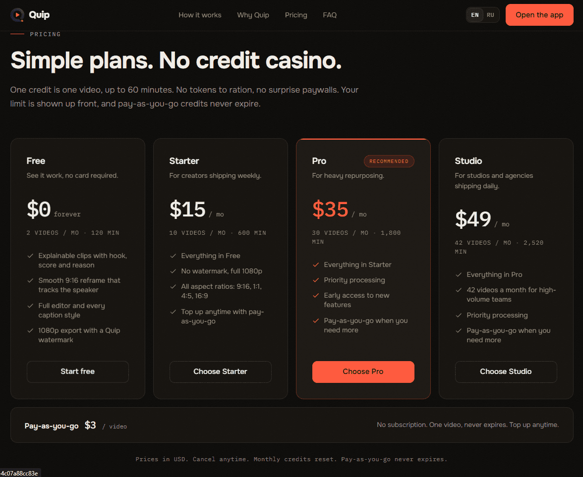Click the Recommended badge on Pro
This screenshot has width=583, height=477.
point(389,161)
